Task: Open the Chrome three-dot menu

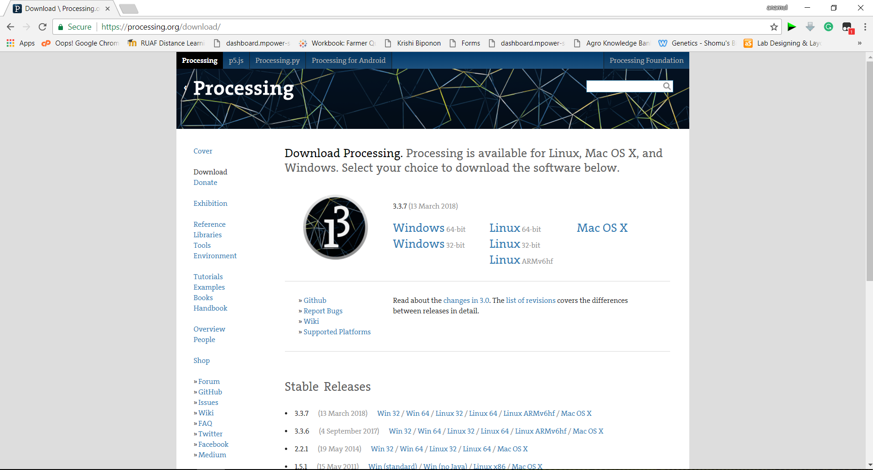Action: [x=865, y=27]
